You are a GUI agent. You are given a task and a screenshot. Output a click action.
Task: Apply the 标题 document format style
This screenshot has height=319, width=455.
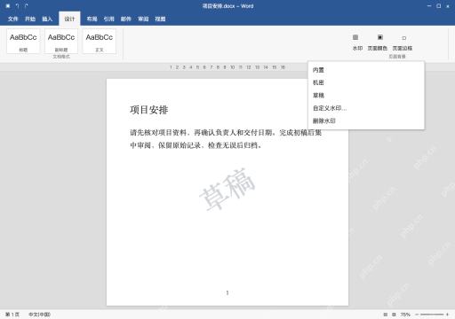pos(23,41)
